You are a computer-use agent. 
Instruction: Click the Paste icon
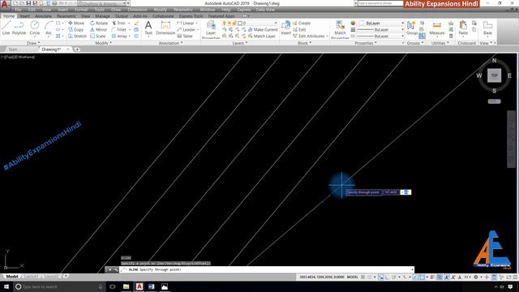(x=463, y=28)
